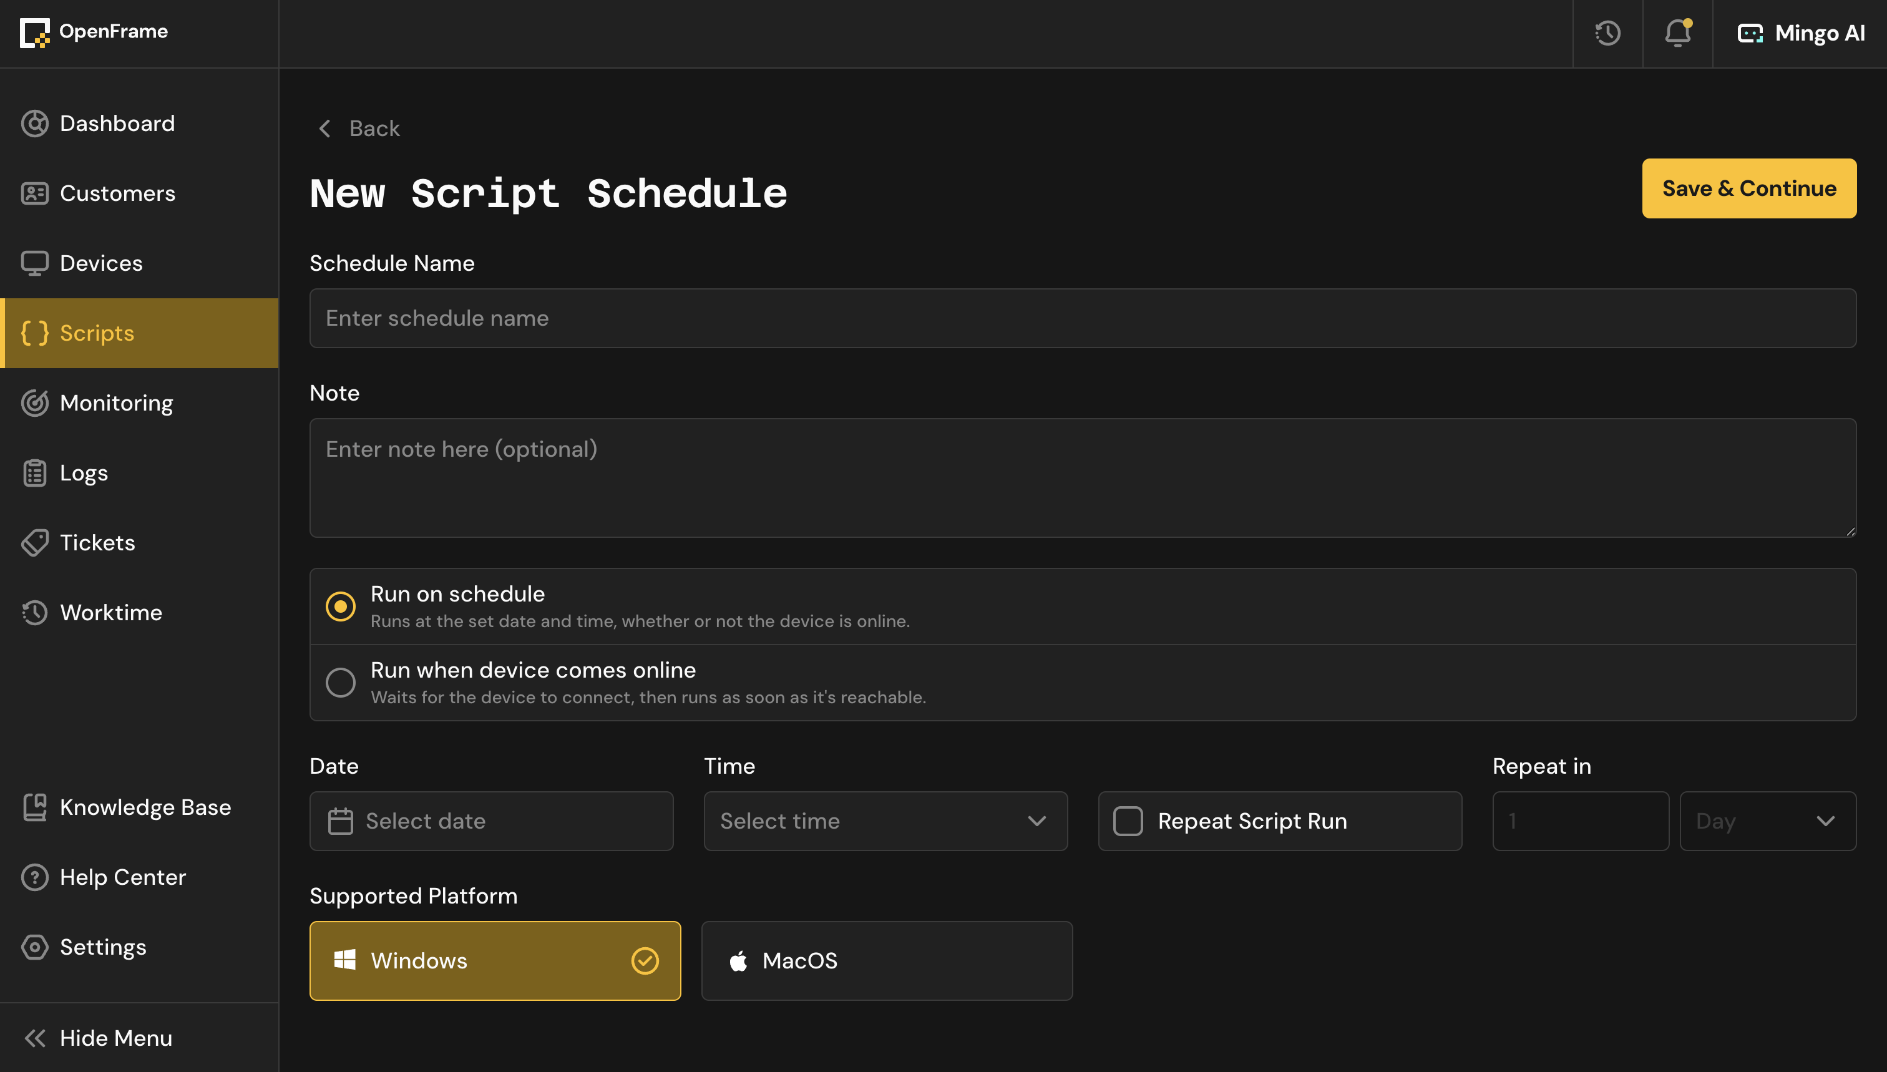Go to Customers menu item
This screenshot has height=1072, width=1887.
(139, 193)
